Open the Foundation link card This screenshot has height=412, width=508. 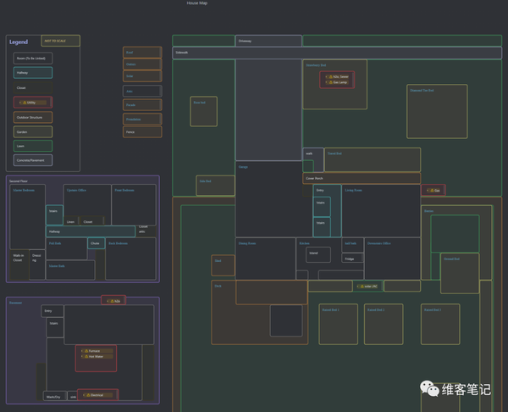pyautogui.click(x=142, y=119)
